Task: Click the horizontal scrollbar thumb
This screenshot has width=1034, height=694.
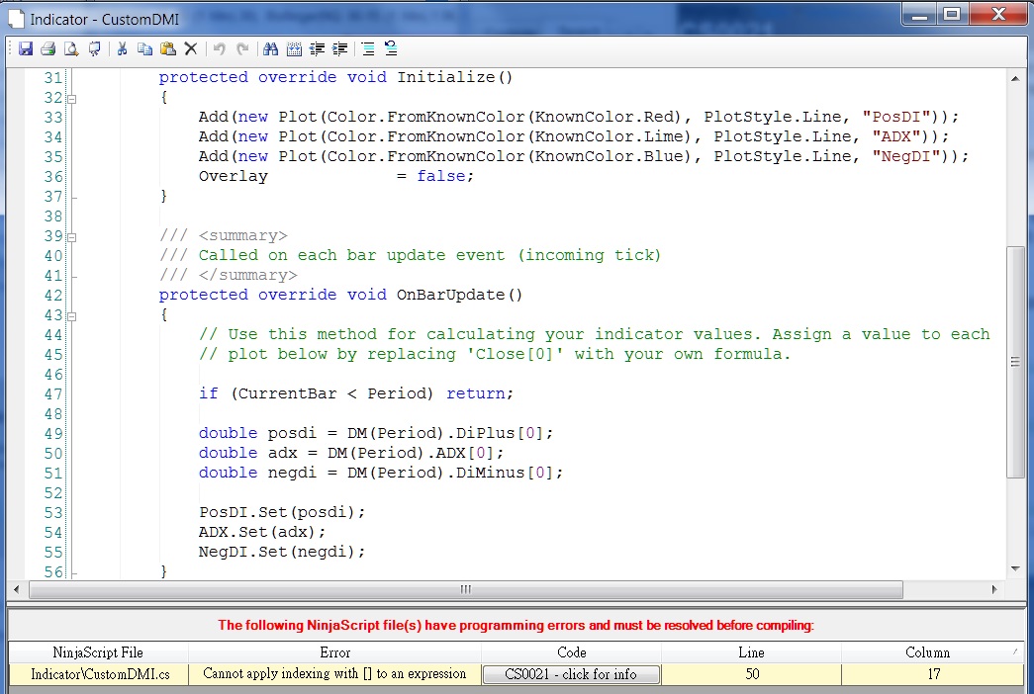Action: (466, 589)
